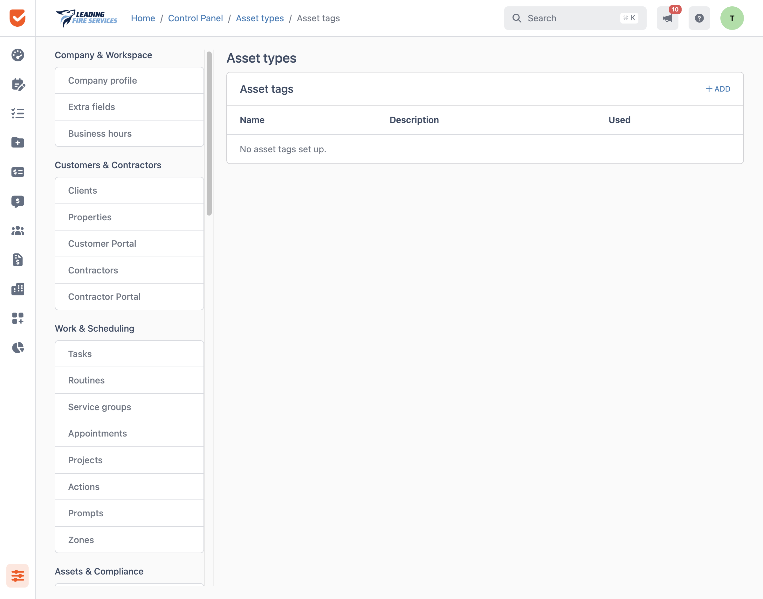Open the people group icon in sidebar

[17, 231]
